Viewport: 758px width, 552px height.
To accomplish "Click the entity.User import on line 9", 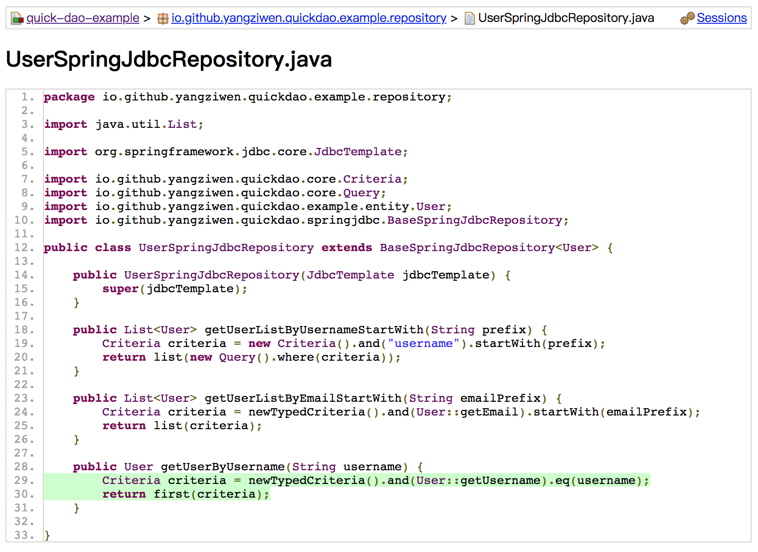I will point(248,207).
